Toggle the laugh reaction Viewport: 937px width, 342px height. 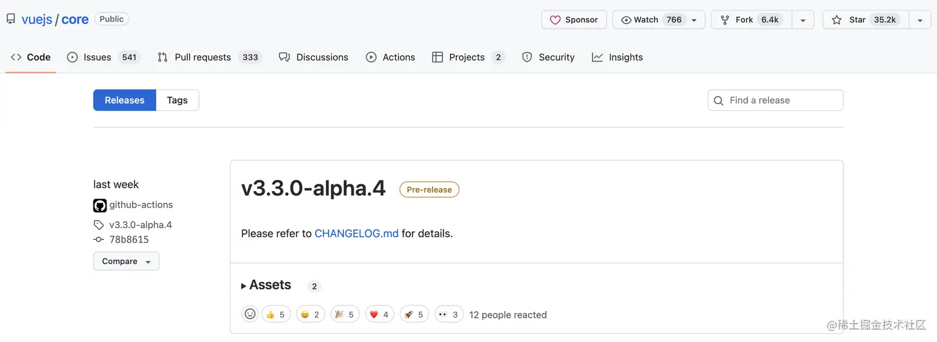click(x=310, y=314)
